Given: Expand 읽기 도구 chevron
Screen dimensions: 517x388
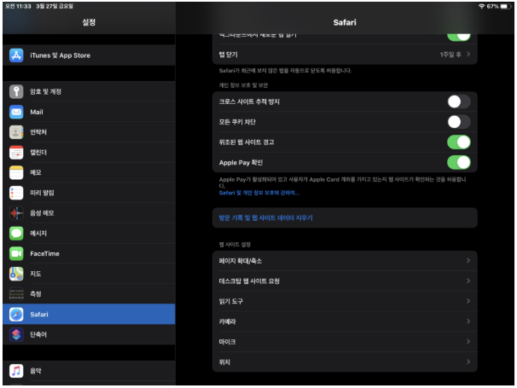Looking at the screenshot, I should tap(468, 301).
